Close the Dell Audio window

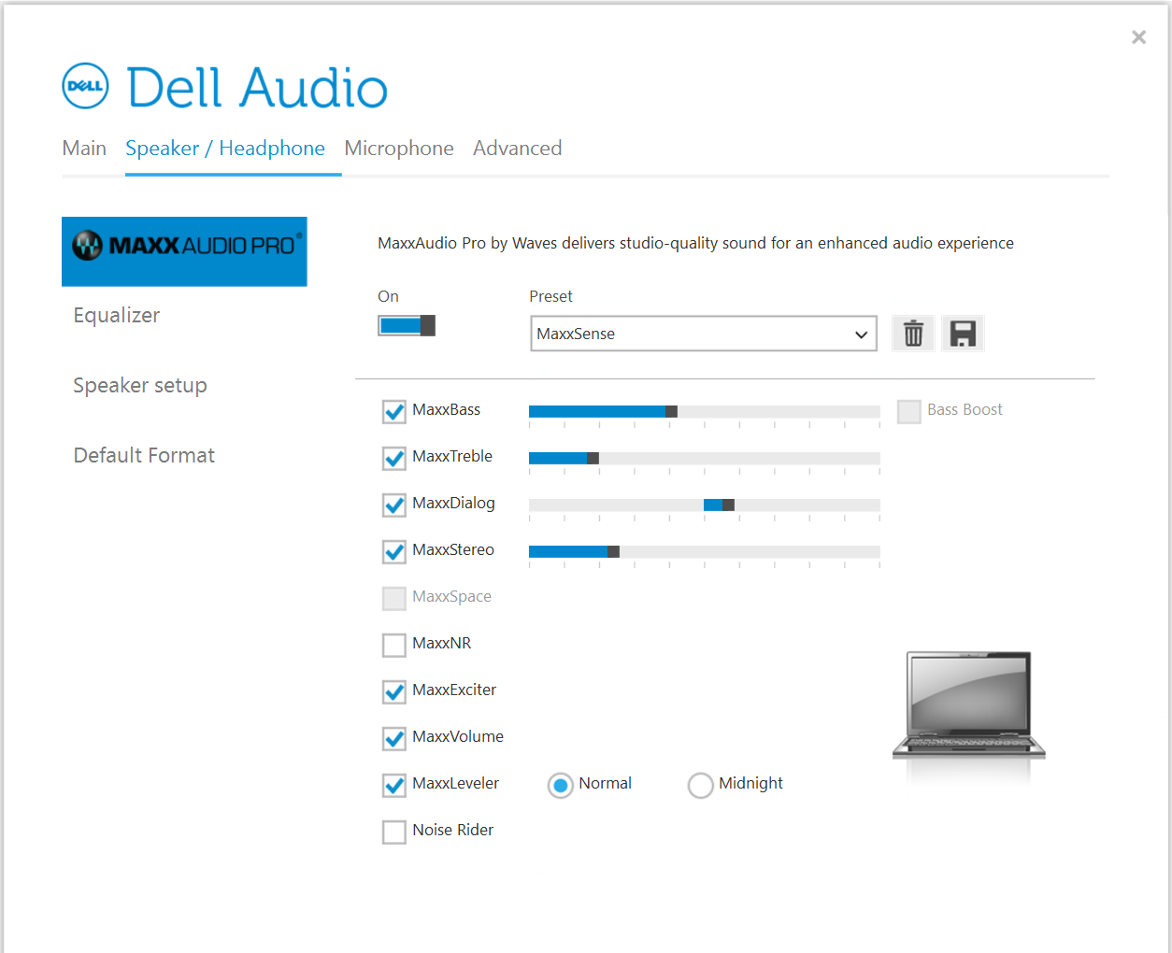coord(1138,37)
